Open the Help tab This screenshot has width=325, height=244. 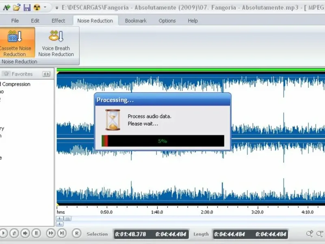(193, 21)
